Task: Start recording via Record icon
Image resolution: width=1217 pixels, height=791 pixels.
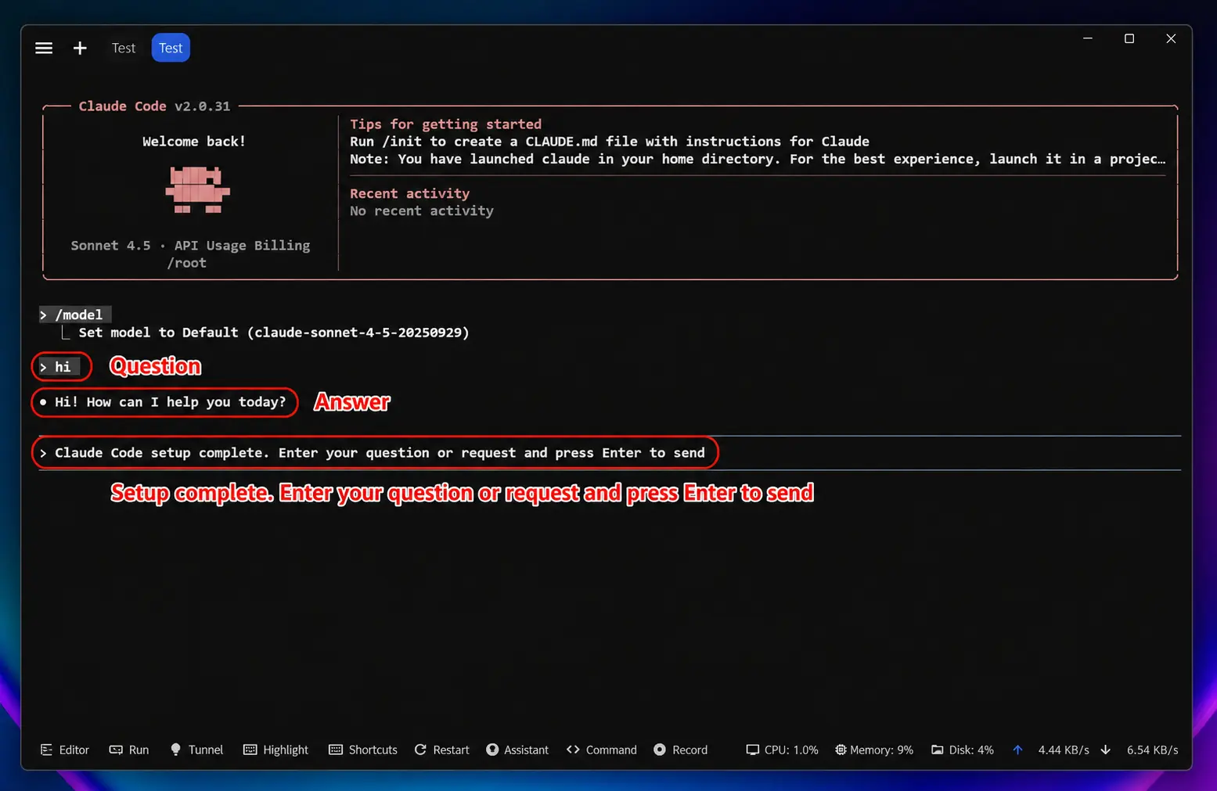Action: [660, 750]
